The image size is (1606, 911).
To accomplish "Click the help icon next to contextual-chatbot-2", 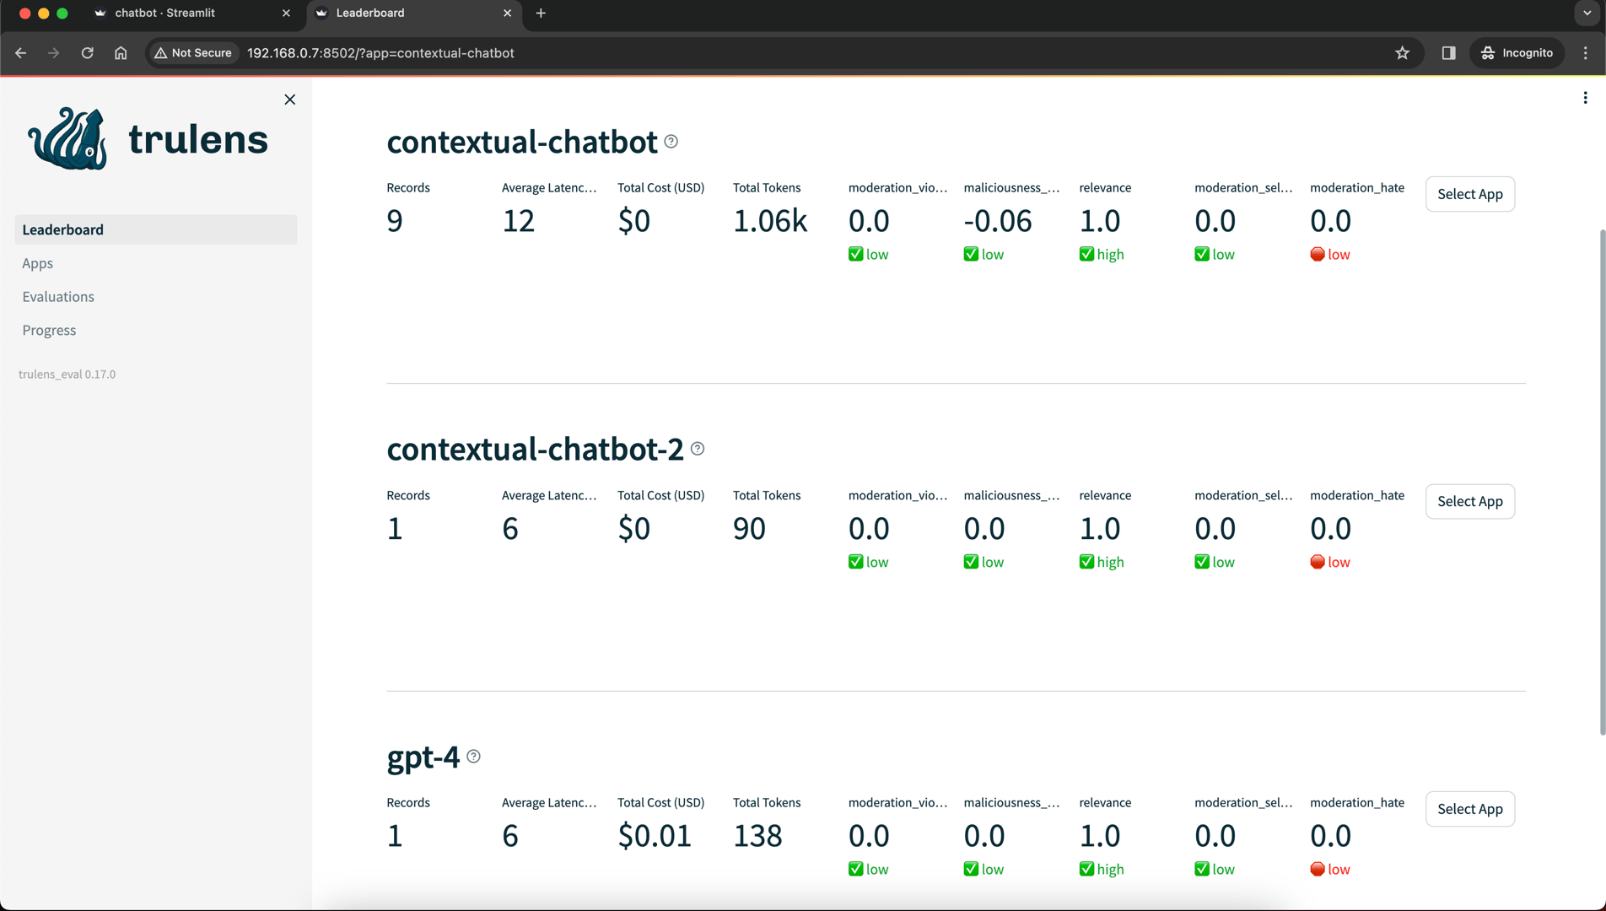I will (x=698, y=449).
